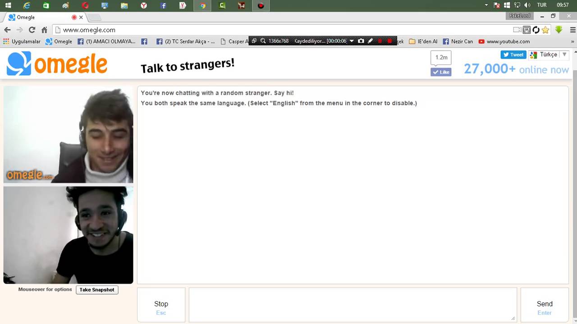The height and width of the screenshot is (324, 577).
Task: Click the Tweet button
Action: click(513, 54)
